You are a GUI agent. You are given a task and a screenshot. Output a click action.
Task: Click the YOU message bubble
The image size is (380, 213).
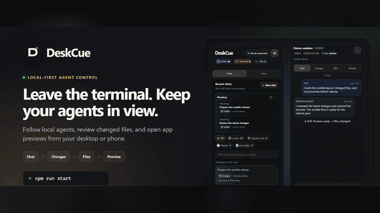[331, 88]
